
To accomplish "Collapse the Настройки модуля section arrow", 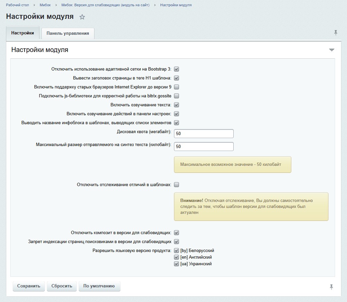I will 331,50.
